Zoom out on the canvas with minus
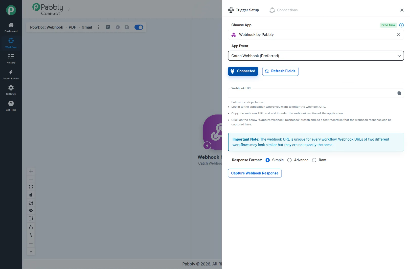Screen dimensions: 410x269 pyautogui.click(x=31, y=179)
